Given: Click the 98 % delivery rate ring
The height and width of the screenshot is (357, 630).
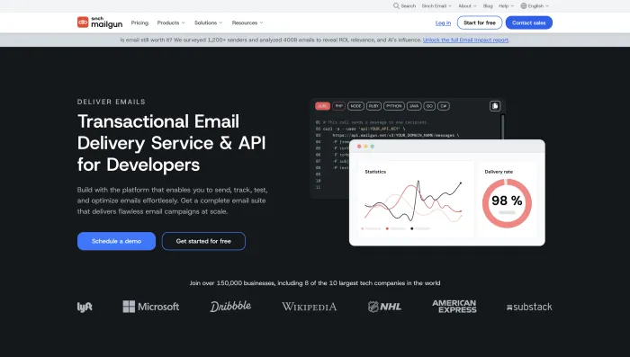Looking at the screenshot, I should [x=507, y=203].
